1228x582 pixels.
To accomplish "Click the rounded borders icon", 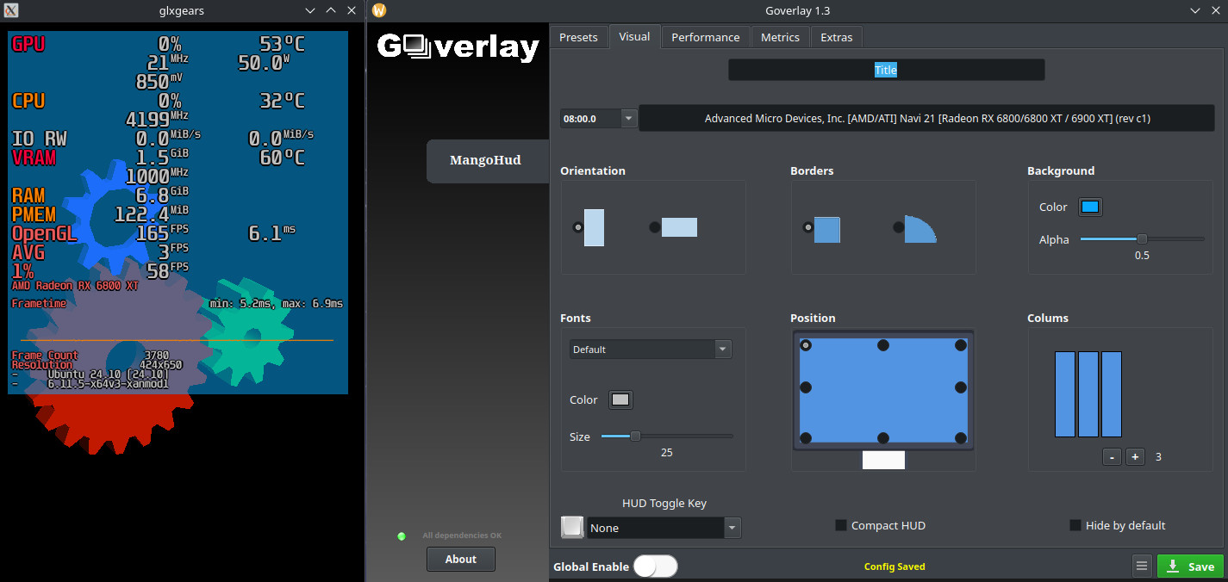I will click(x=920, y=229).
